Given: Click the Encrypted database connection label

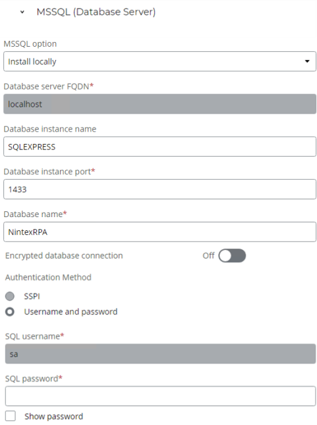Looking at the screenshot, I should click(64, 256).
